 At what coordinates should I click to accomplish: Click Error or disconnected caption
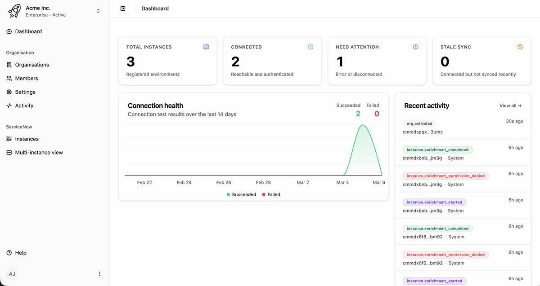(x=359, y=75)
